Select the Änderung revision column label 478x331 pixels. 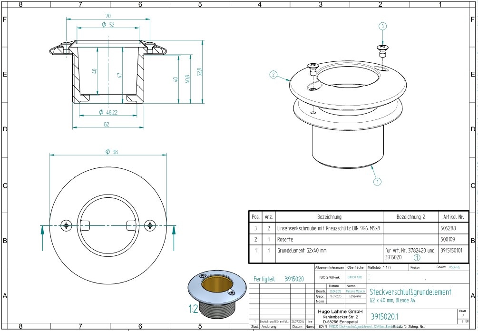point(269,327)
